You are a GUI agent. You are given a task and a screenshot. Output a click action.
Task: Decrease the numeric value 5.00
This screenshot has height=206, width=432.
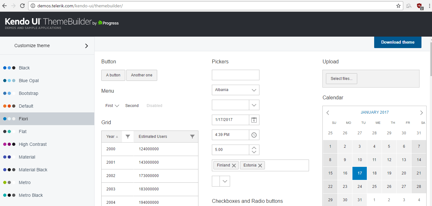254,152
